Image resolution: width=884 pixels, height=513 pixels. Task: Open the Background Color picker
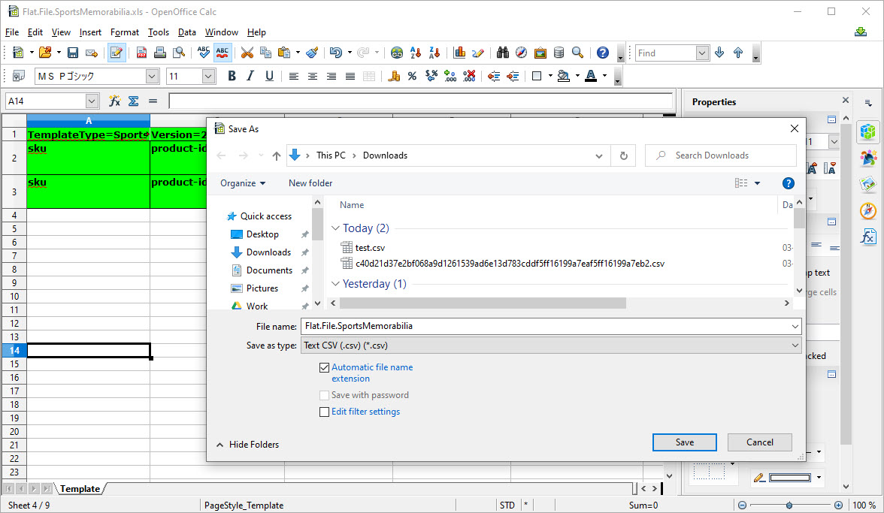563,76
